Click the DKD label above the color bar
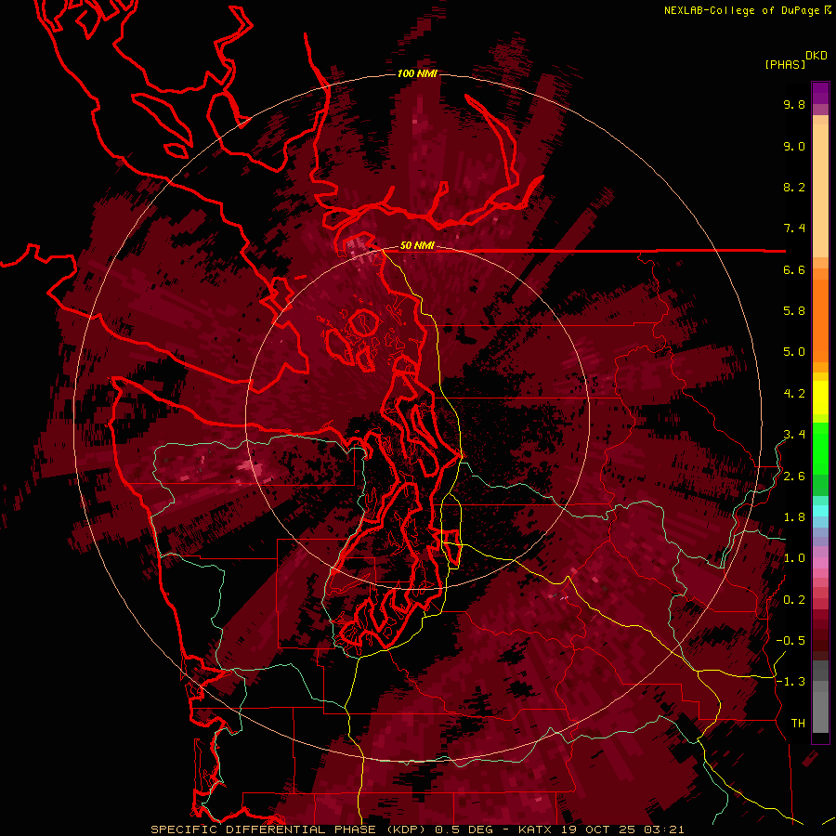Viewport: 836px width, 836px height. tap(816, 56)
